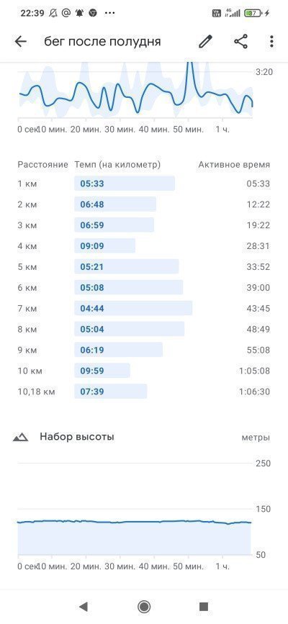Tap the back arrow icon
The height and width of the screenshot is (624, 288).
(x=20, y=42)
